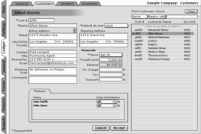Open the Name search field dropdown

pyautogui.click(x=139, y=17)
